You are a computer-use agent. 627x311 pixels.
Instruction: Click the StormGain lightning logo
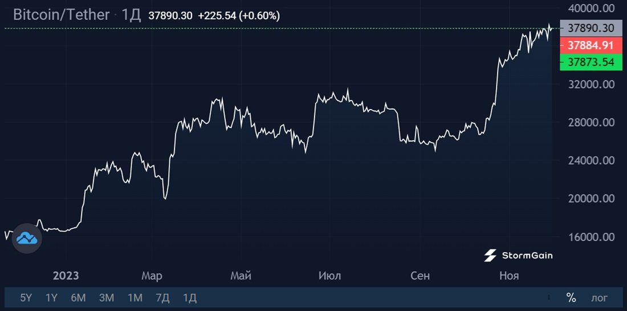pos(490,256)
